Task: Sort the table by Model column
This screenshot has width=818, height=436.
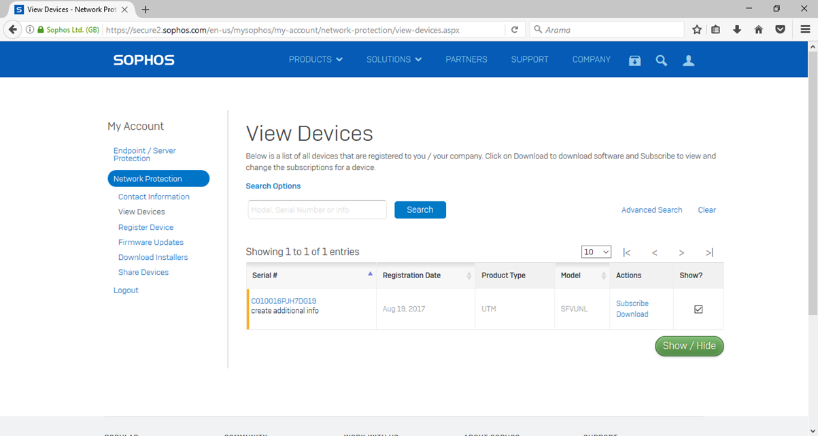Action: pos(582,275)
